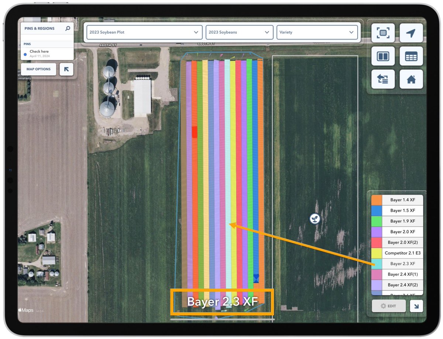
Task: Click the Bayer 1.9 XF legend label
Action: click(x=402, y=221)
